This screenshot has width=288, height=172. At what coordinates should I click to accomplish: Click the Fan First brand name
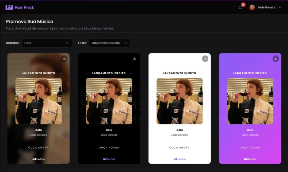tap(24, 7)
